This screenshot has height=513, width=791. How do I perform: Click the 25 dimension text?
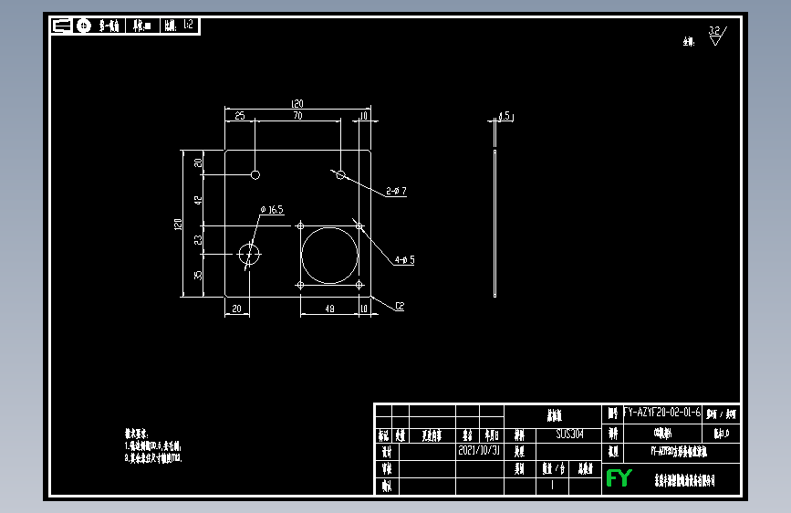(240, 116)
